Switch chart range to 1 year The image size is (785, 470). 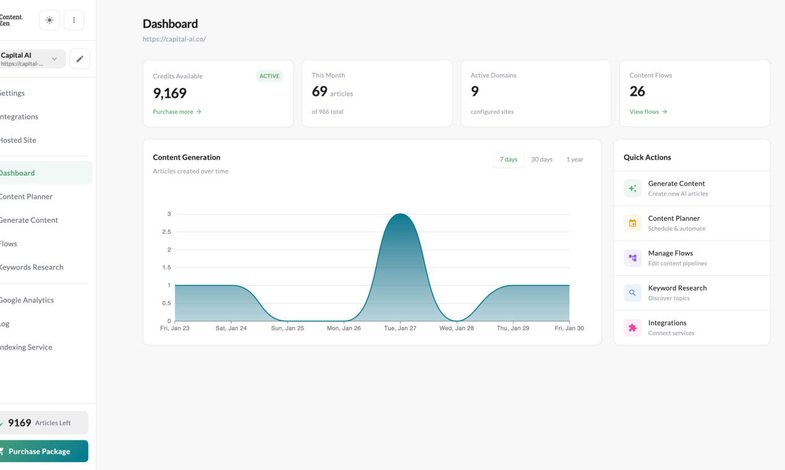tap(574, 160)
